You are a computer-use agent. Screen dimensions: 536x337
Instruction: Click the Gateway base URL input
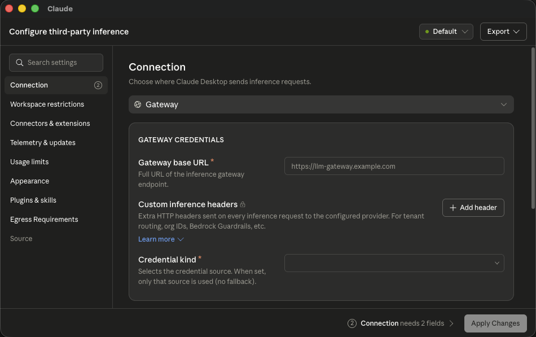coord(394,166)
